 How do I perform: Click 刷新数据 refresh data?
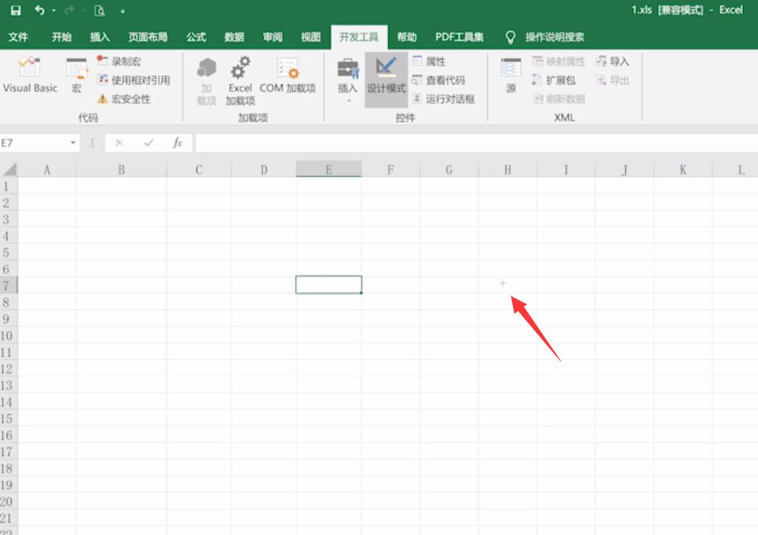click(559, 98)
